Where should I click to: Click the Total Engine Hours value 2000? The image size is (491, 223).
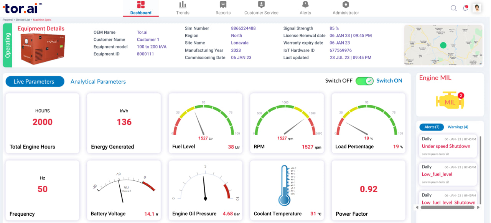43,122
